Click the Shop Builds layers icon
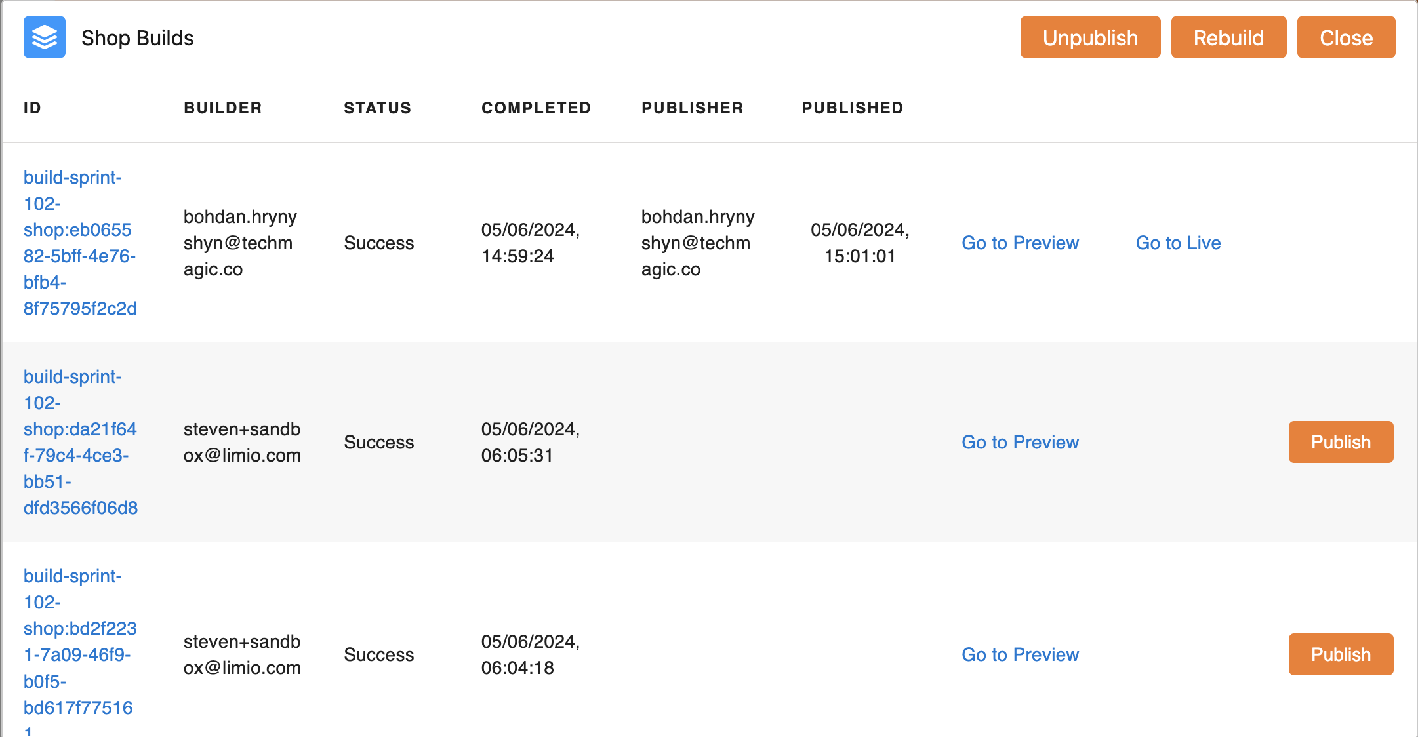The image size is (1418, 737). click(45, 37)
